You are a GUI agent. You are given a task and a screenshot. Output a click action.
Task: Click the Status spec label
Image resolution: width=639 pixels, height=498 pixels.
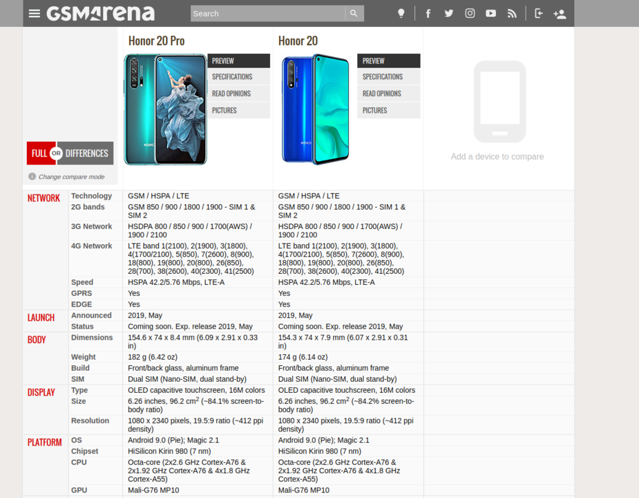[82, 326]
